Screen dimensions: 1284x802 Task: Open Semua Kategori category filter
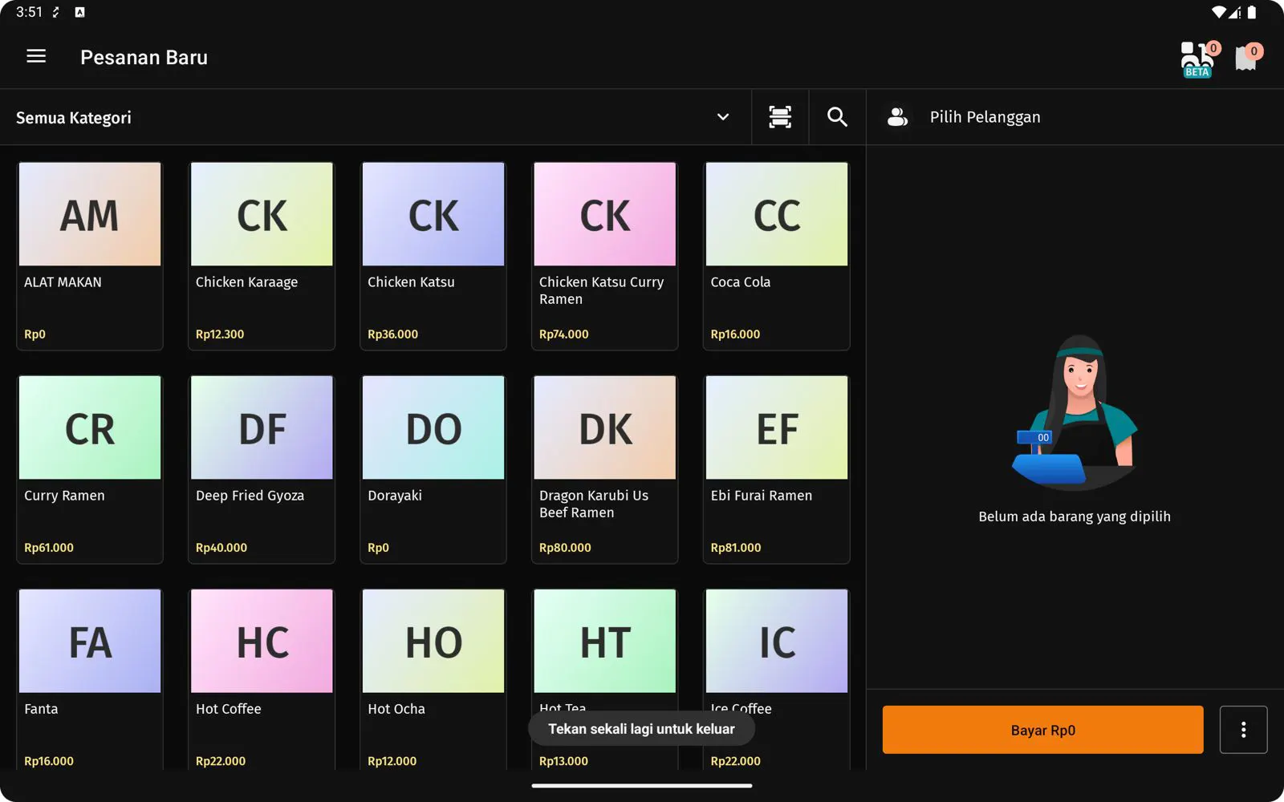(x=74, y=118)
